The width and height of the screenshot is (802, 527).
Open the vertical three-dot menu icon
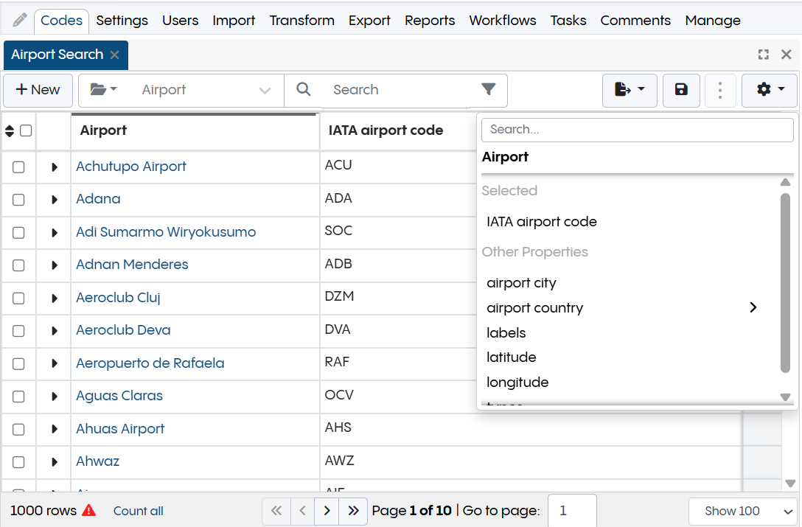[x=720, y=90]
